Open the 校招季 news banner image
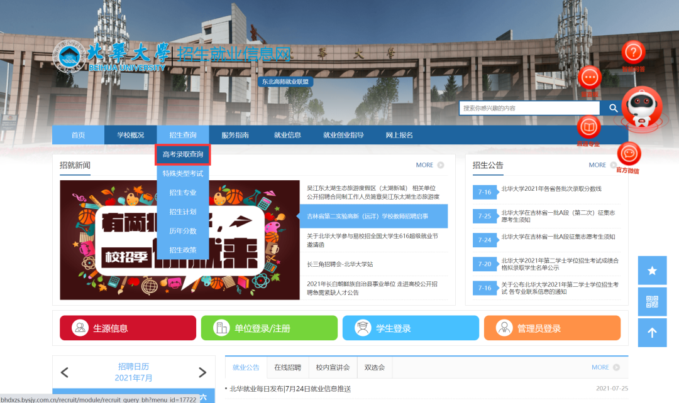The width and height of the screenshot is (679, 403). [x=180, y=240]
